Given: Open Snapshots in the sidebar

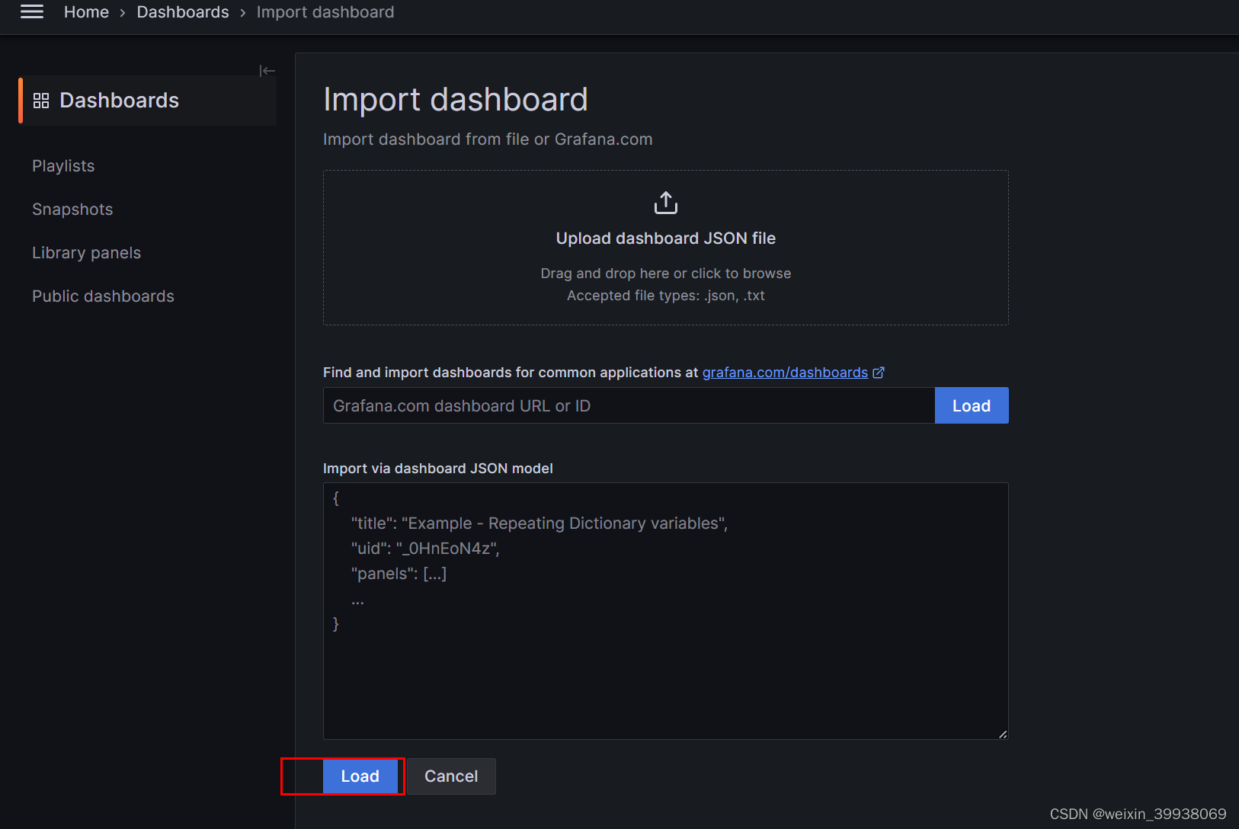Looking at the screenshot, I should coord(72,210).
